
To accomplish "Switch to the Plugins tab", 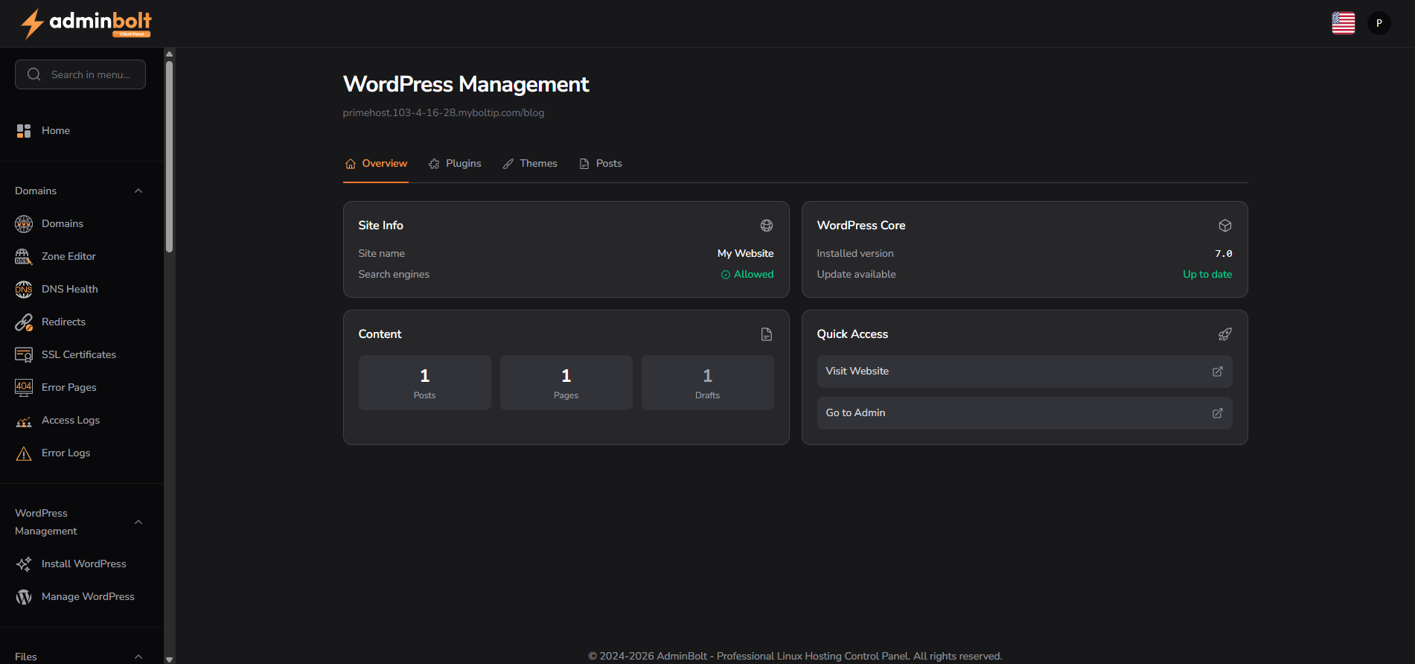I will tap(455, 164).
